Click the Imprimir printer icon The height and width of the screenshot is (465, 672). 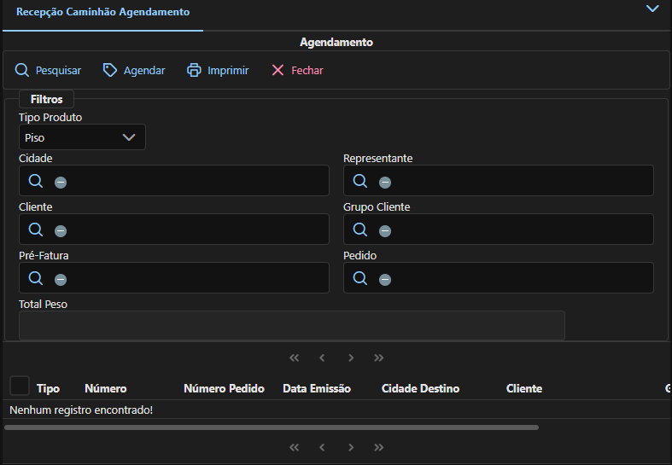pos(194,70)
